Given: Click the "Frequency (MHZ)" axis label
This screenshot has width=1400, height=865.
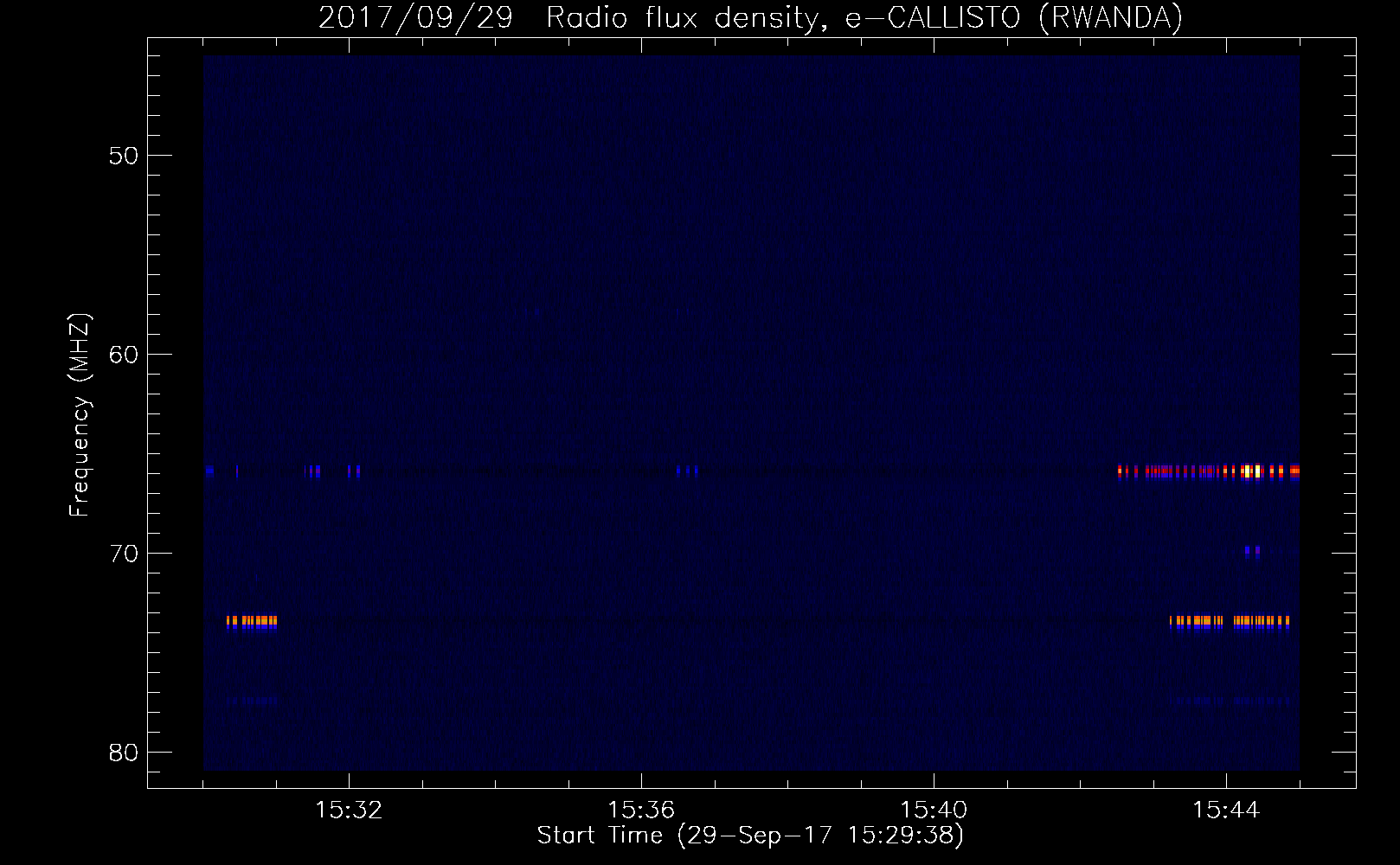Looking at the screenshot, I should pos(79,415).
